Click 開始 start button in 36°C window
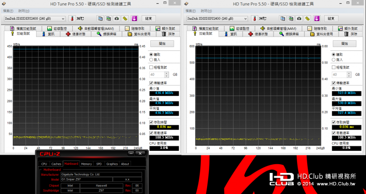The height and width of the screenshot is (194, 366). [x=162, y=44]
